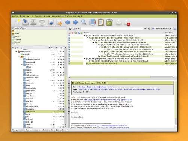Open the address book icon

point(93,22)
